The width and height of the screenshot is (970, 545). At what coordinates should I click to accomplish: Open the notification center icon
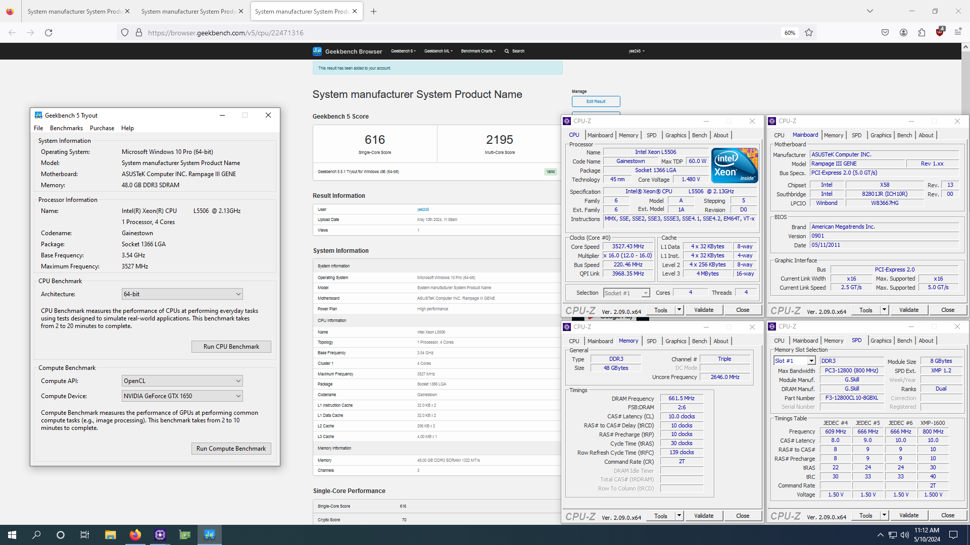coord(953,535)
